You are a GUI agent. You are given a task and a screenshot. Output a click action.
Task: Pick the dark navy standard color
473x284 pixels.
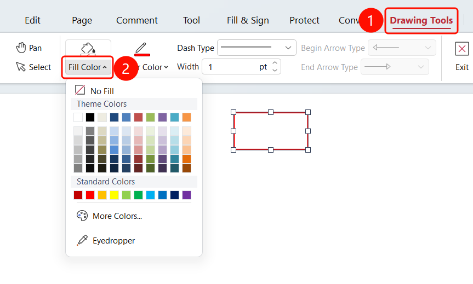175,195
